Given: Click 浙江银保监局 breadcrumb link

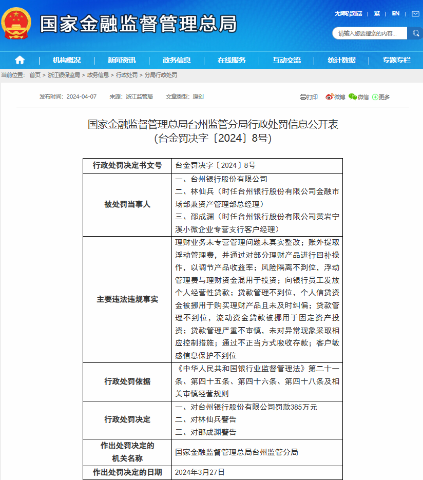Looking at the screenshot, I should (x=64, y=75).
